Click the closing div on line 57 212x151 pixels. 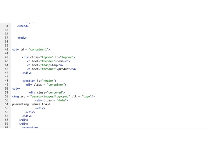click(27, 116)
